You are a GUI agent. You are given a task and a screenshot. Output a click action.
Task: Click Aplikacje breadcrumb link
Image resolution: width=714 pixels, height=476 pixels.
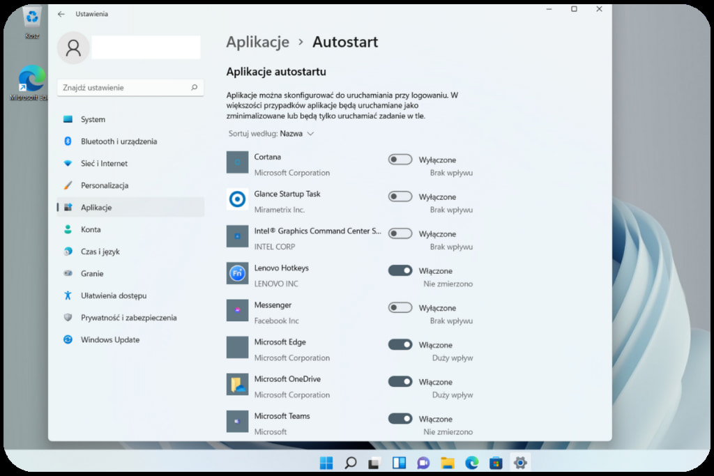pos(258,42)
